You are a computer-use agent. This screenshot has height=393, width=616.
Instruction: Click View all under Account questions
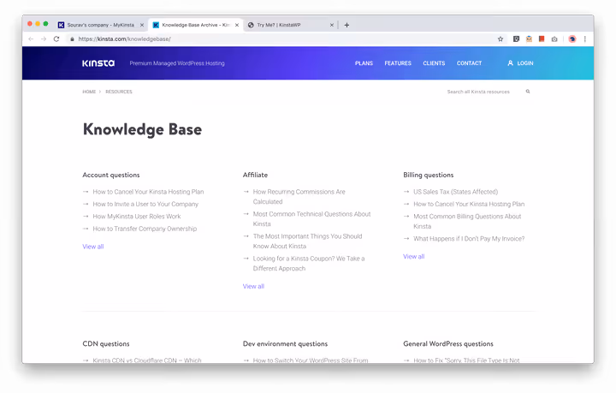tap(93, 247)
